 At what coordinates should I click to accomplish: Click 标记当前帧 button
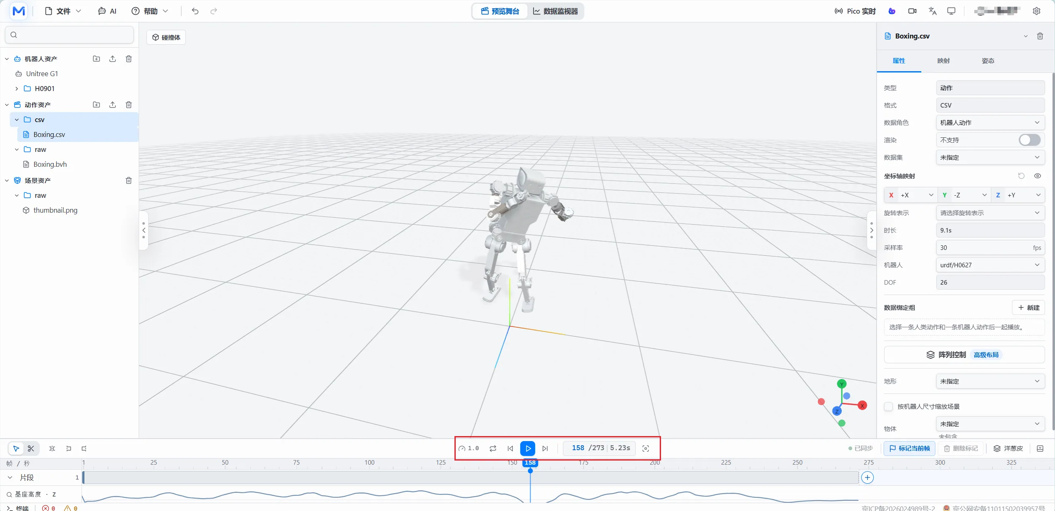909,449
